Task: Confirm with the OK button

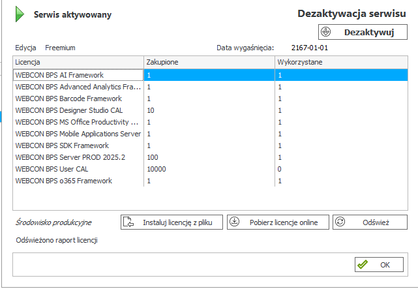Action: [x=379, y=264]
